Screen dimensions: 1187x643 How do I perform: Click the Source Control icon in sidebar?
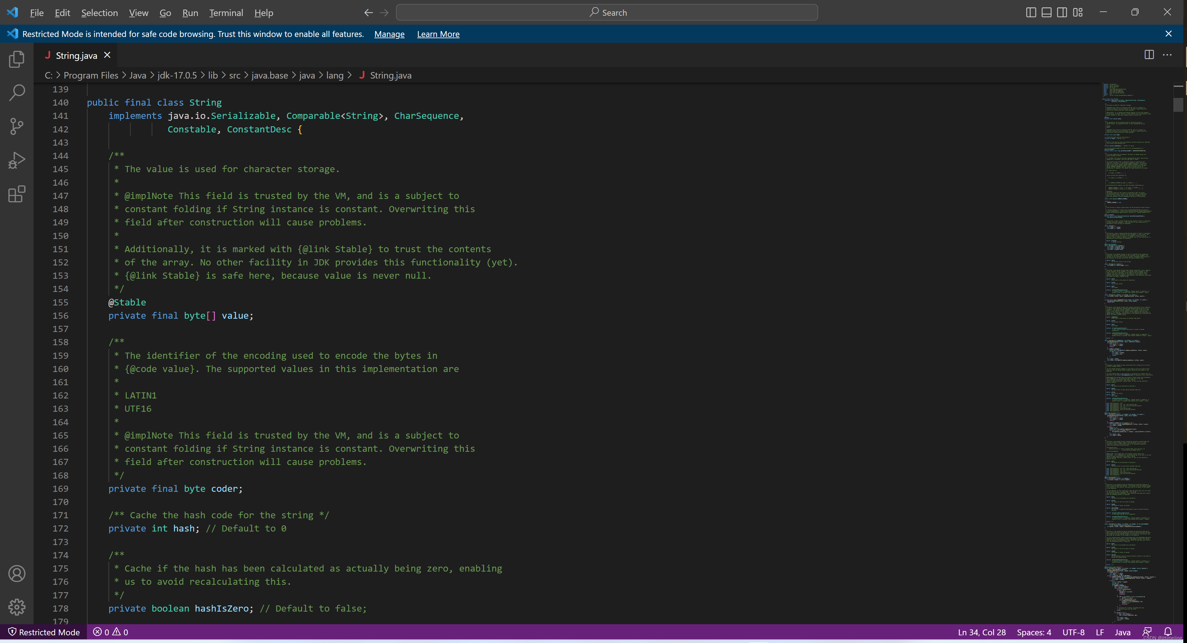(x=18, y=127)
